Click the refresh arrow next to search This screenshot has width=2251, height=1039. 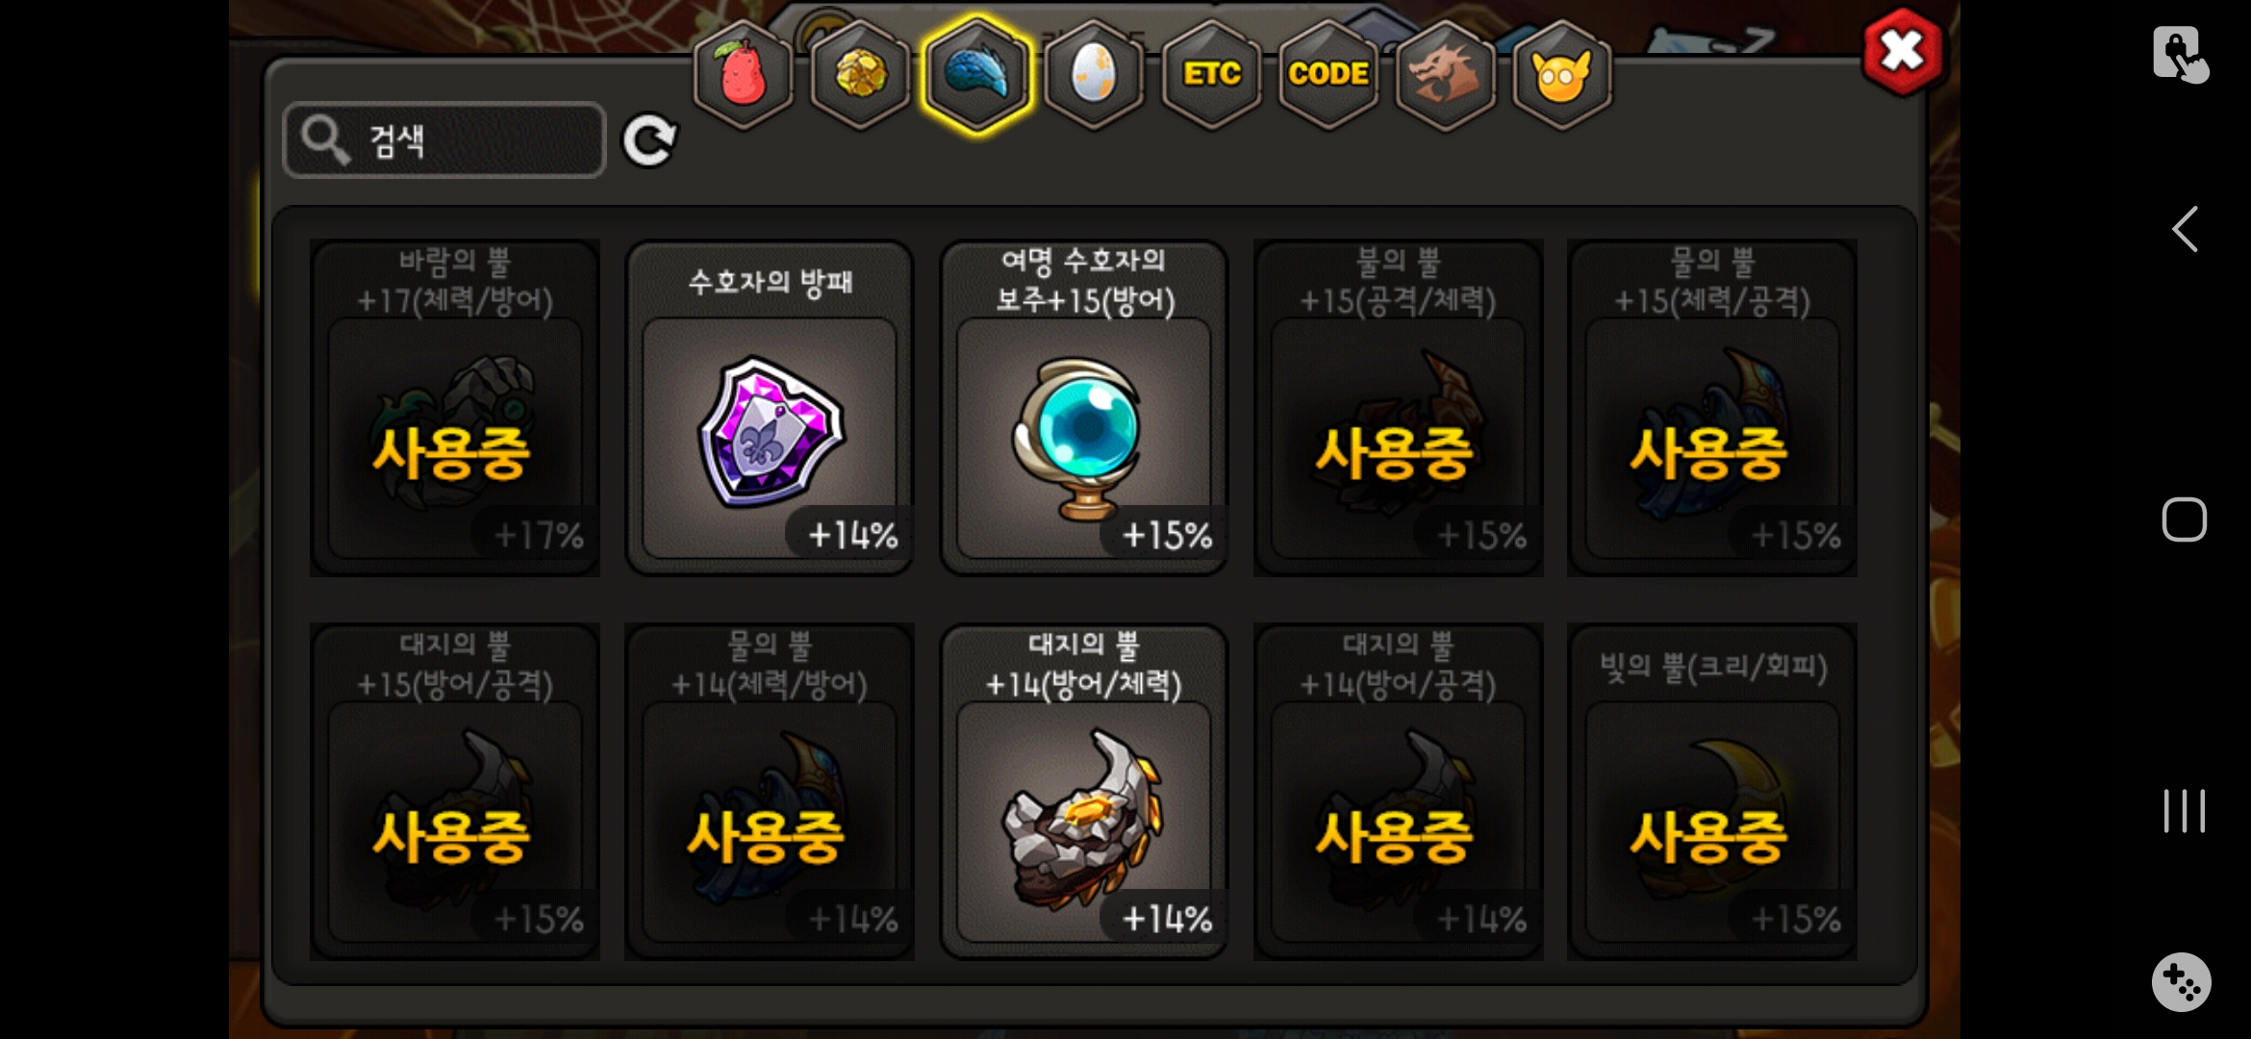(x=649, y=141)
